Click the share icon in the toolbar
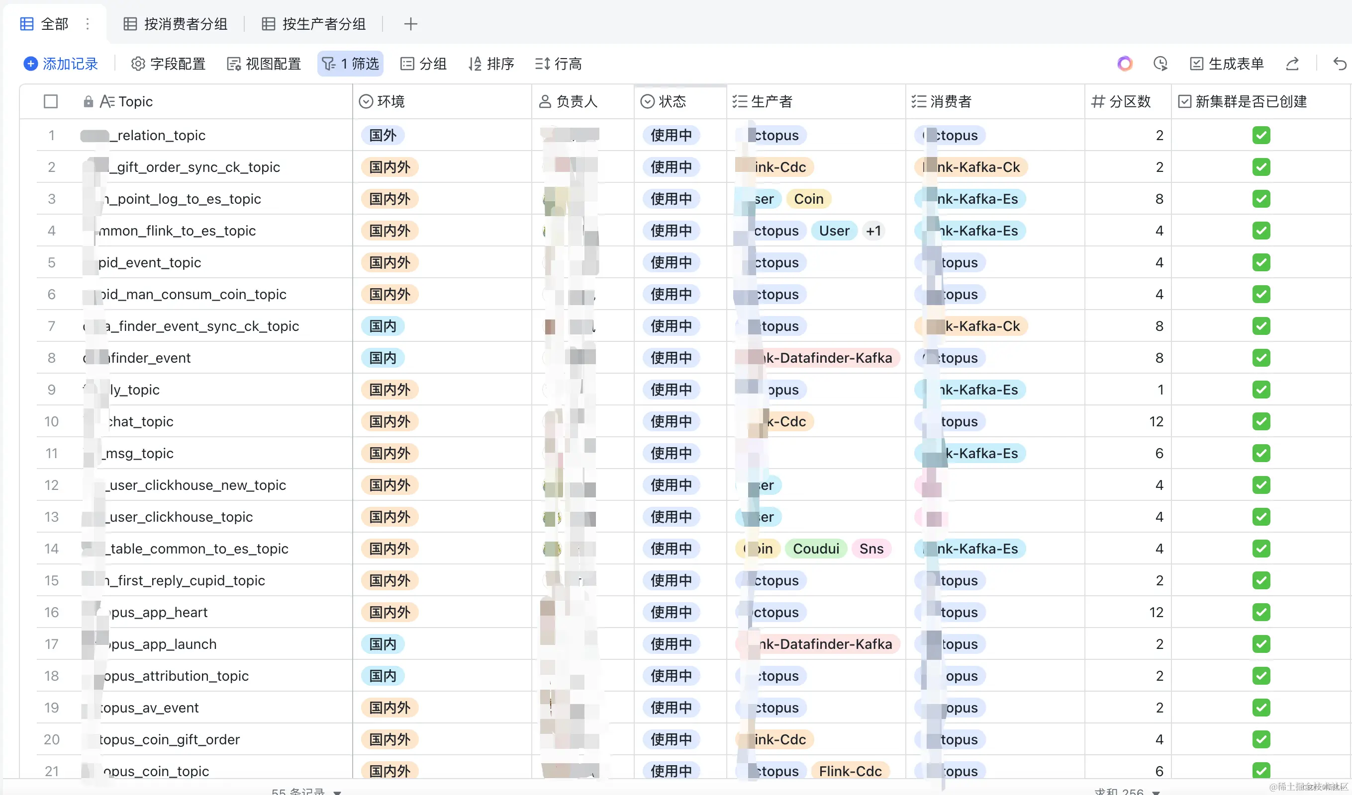Image resolution: width=1352 pixels, height=795 pixels. 1292,63
